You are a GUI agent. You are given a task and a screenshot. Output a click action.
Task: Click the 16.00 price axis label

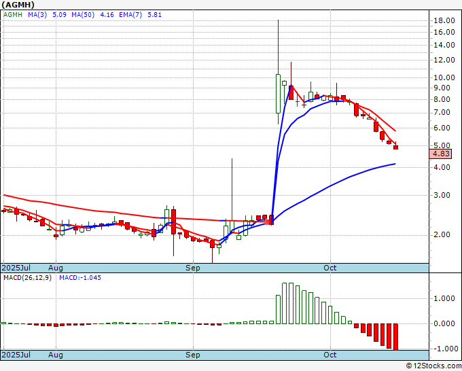[x=444, y=32]
